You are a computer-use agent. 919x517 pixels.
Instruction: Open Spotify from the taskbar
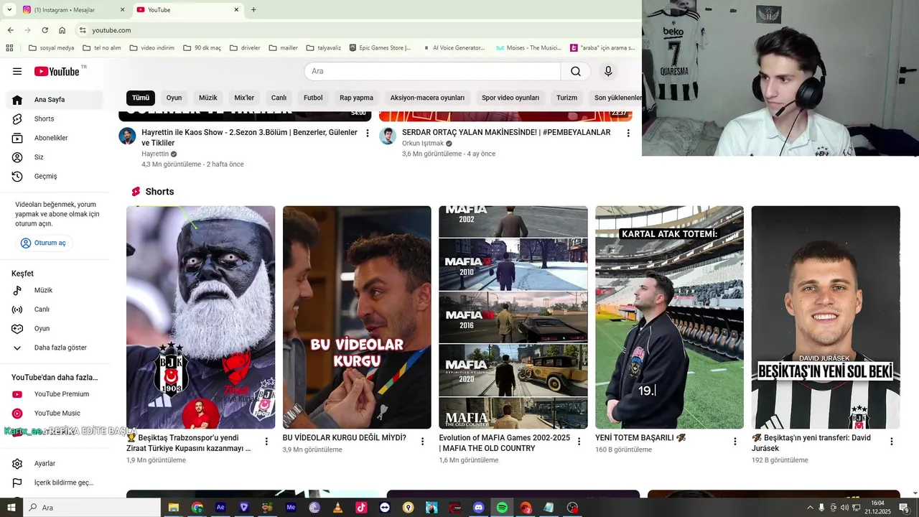[x=502, y=508]
